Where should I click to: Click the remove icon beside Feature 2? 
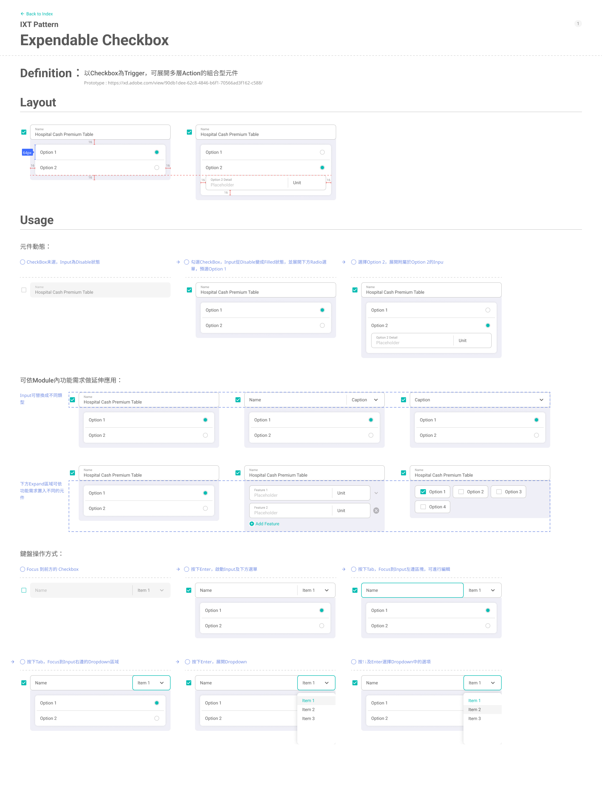click(x=376, y=511)
